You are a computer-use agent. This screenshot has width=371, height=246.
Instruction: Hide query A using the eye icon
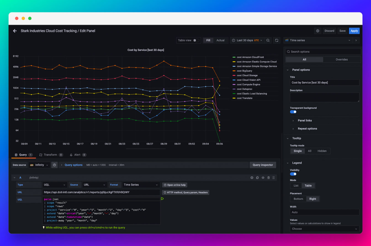pyautogui.click(x=263, y=178)
